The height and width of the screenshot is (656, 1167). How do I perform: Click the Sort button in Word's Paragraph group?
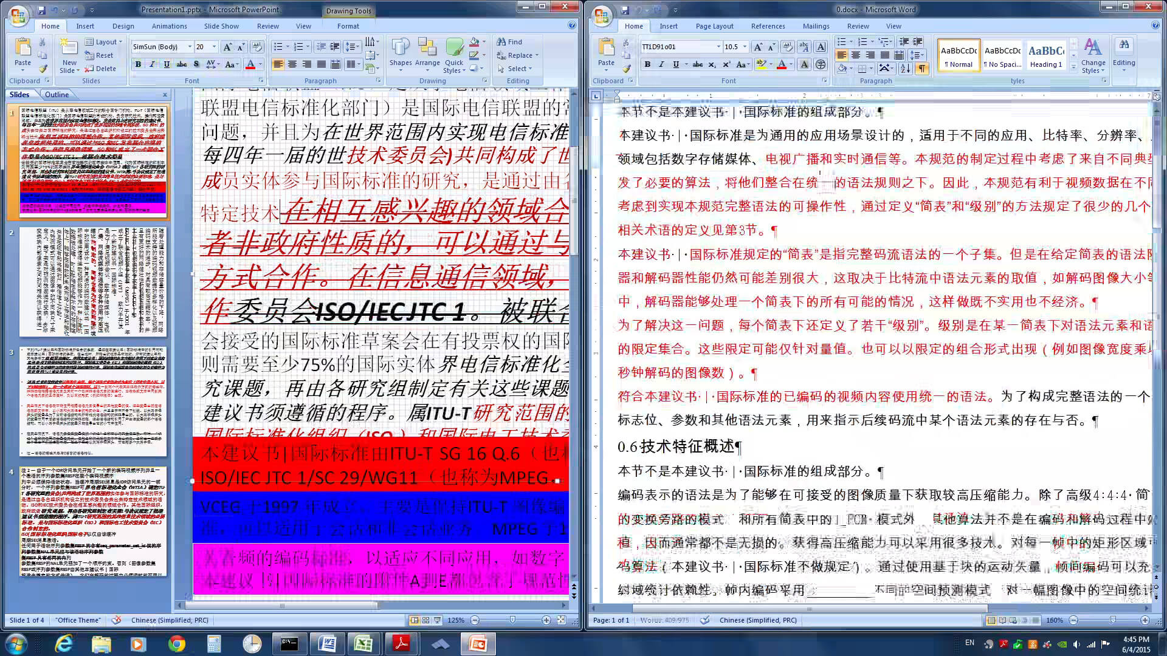(x=905, y=68)
